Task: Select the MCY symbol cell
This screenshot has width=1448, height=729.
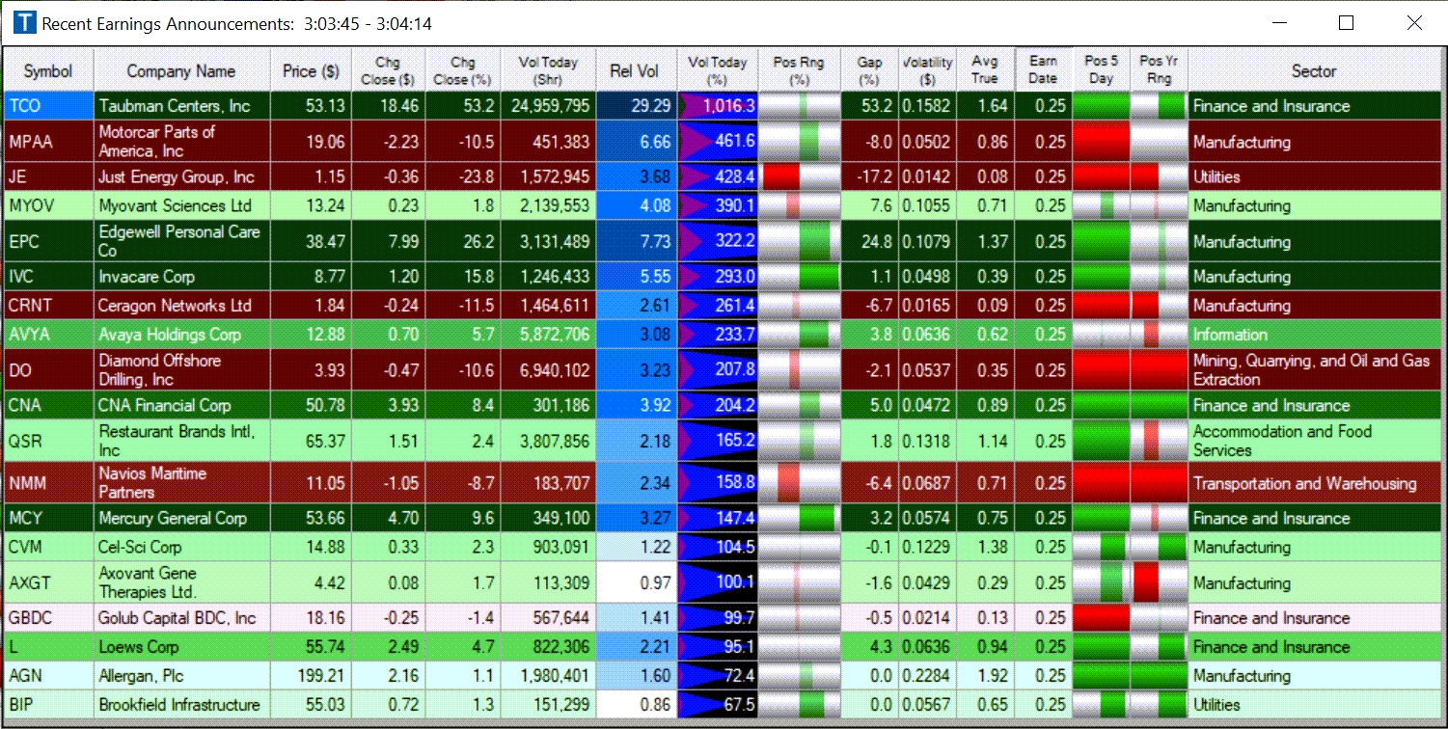Action: coord(48,518)
